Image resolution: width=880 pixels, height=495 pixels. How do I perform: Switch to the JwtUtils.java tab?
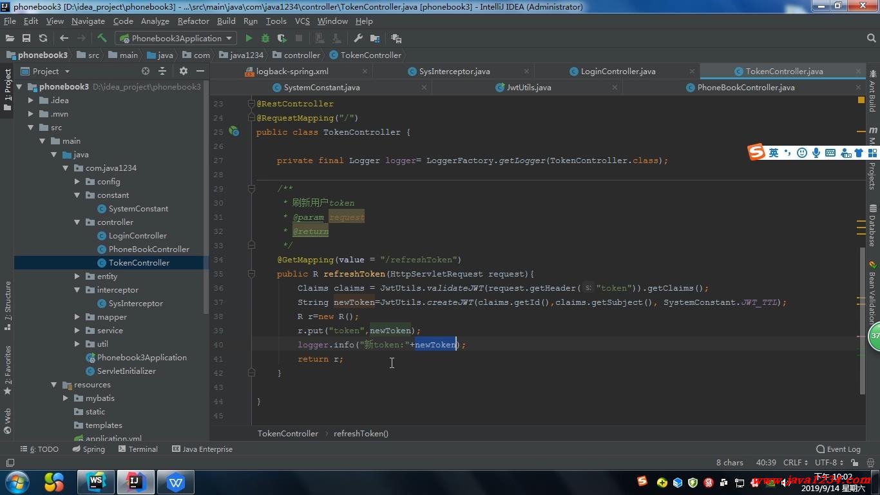point(528,87)
